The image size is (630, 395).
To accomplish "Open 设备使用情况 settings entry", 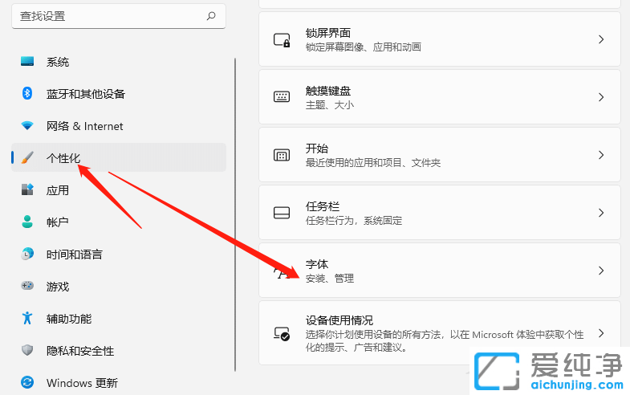I will 439,333.
